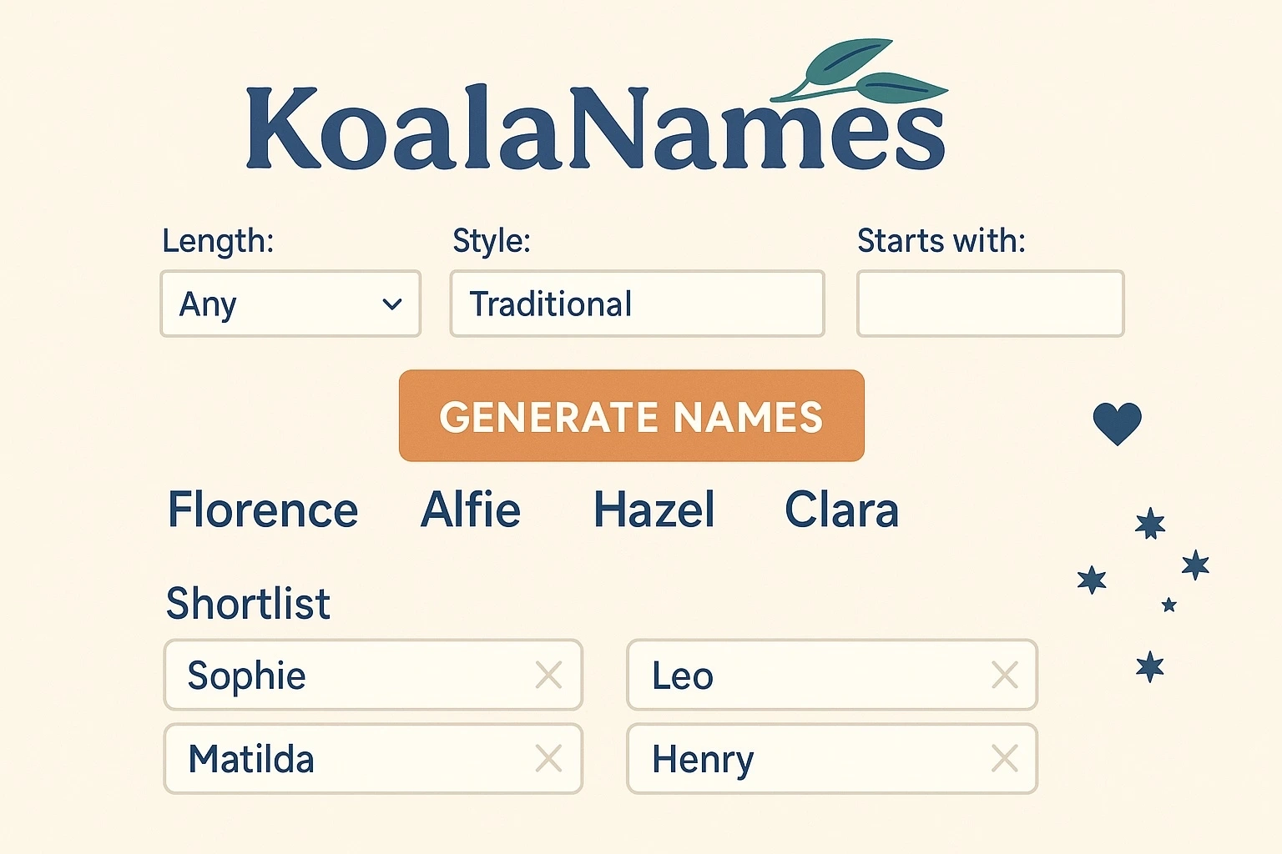Click the Shortlist section heading
Viewport: 1282px width, 854px height.
pos(247,602)
